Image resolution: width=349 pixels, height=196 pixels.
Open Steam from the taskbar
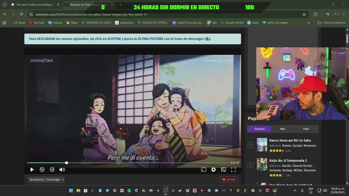coord(180,191)
